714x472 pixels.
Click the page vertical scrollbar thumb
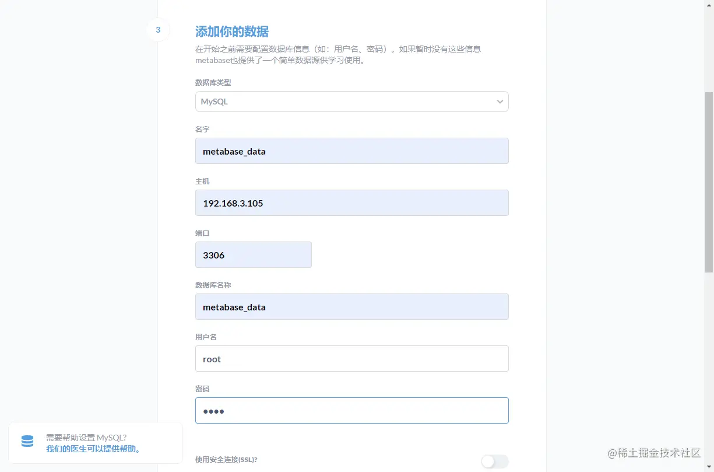pos(709,181)
